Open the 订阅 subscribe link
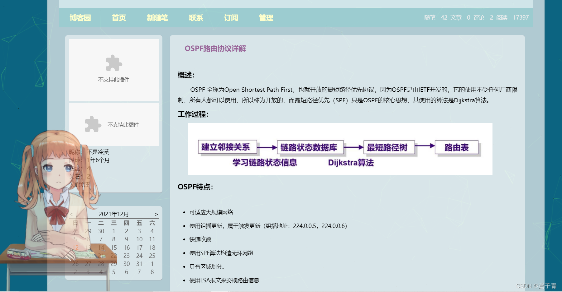This screenshot has height=292, width=562. coord(231,18)
